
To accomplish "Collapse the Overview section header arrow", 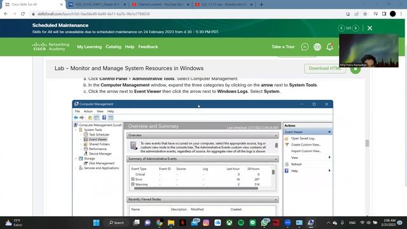I will click(x=276, y=135).
